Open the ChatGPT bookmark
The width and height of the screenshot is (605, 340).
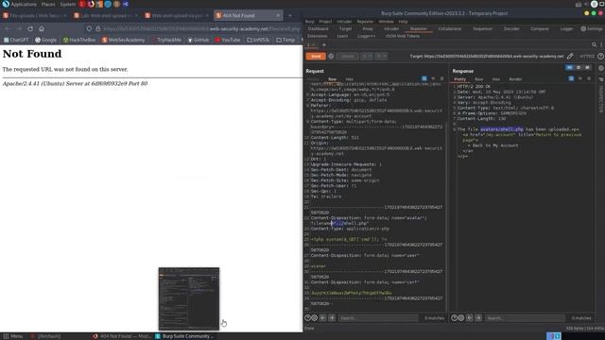(16, 40)
